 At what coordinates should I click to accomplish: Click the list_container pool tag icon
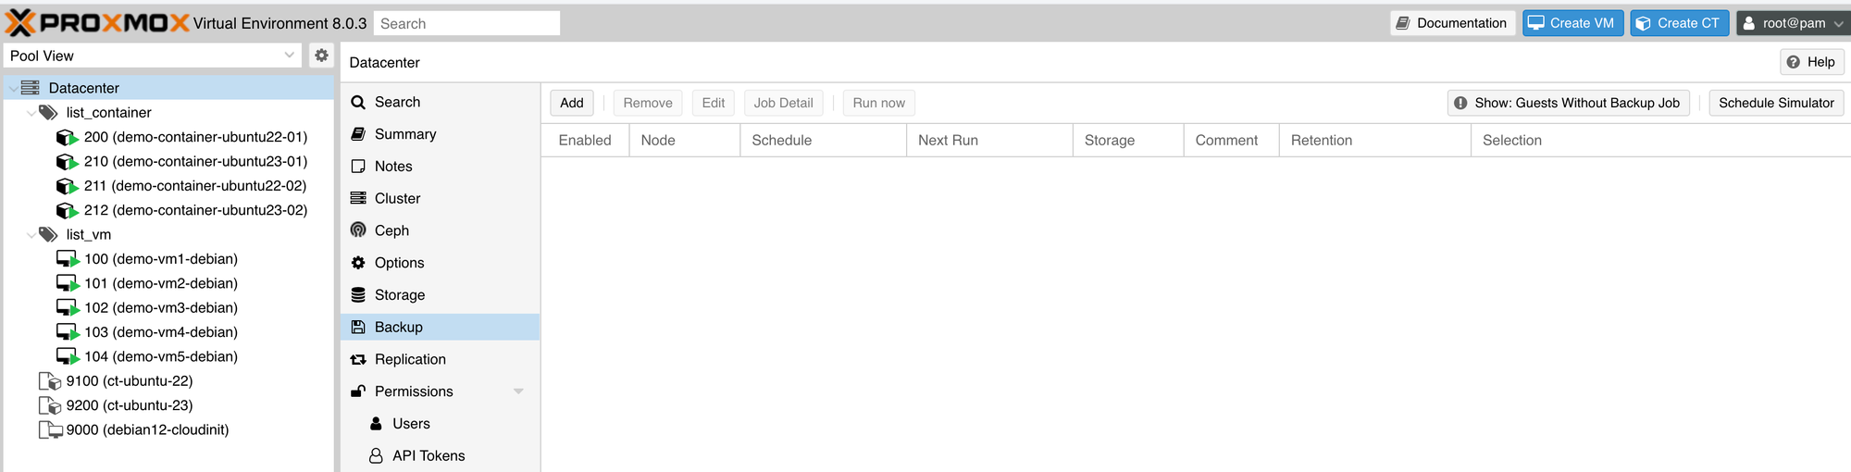(x=48, y=113)
